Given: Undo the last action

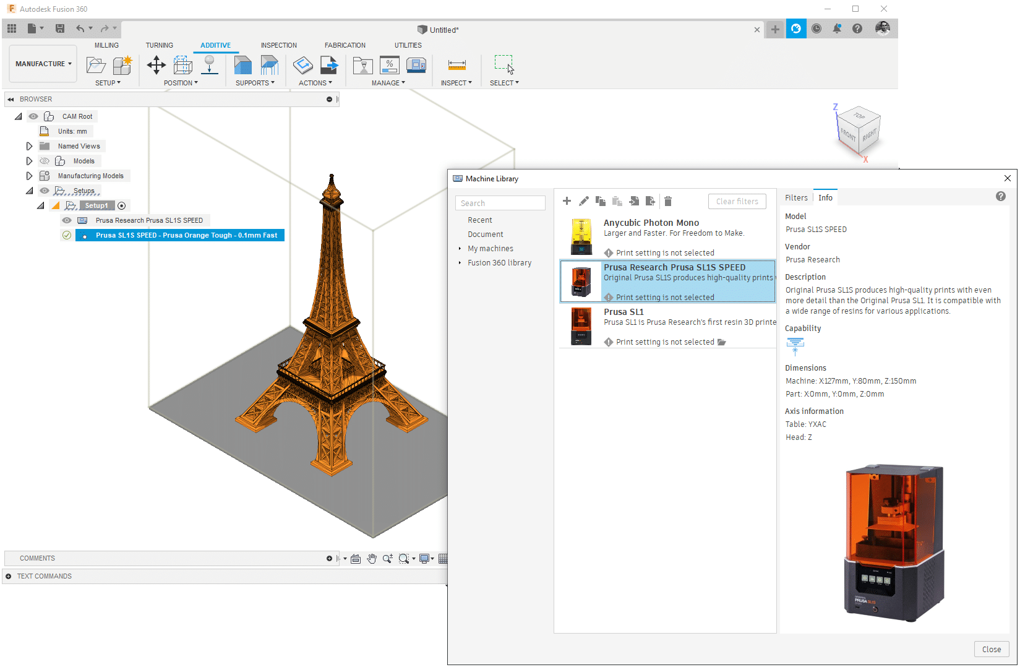Looking at the screenshot, I should [x=80, y=28].
